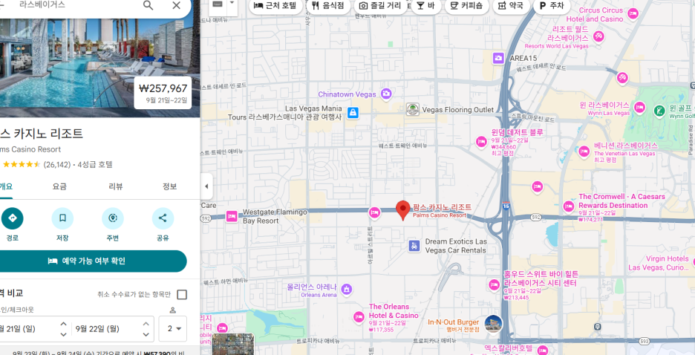Open the guest count dropdown showing 2
The width and height of the screenshot is (695, 355).
173,329
